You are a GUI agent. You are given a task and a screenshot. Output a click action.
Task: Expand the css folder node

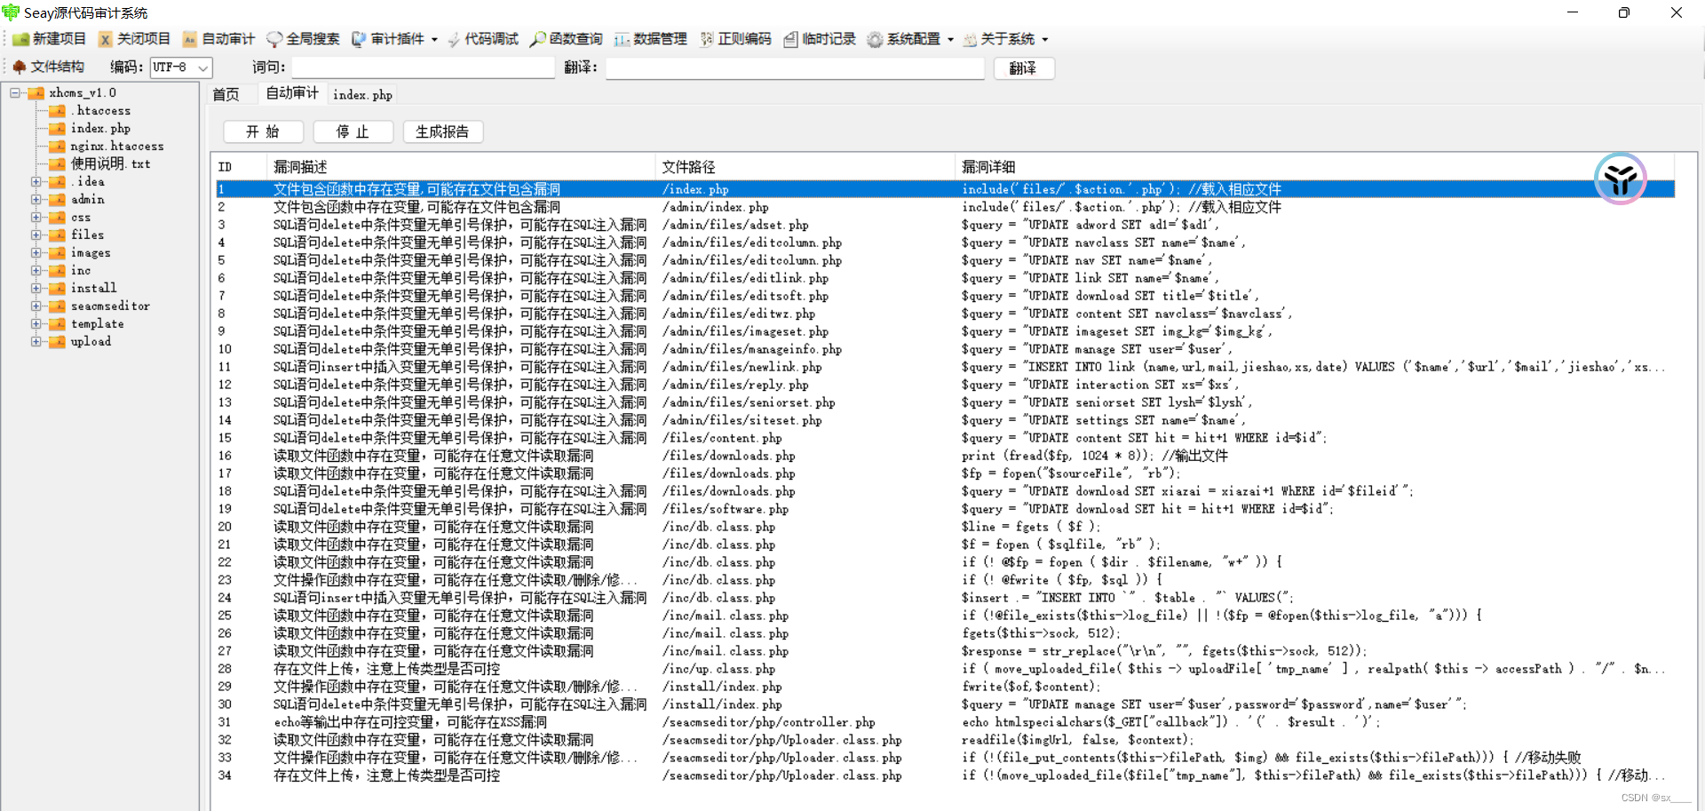[36, 217]
